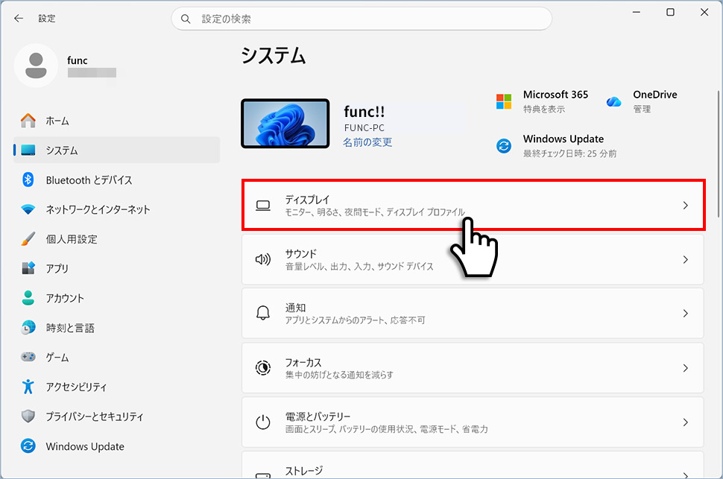The height and width of the screenshot is (479, 723).
Task: Open ホーム in the sidebar
Action: coord(117,121)
